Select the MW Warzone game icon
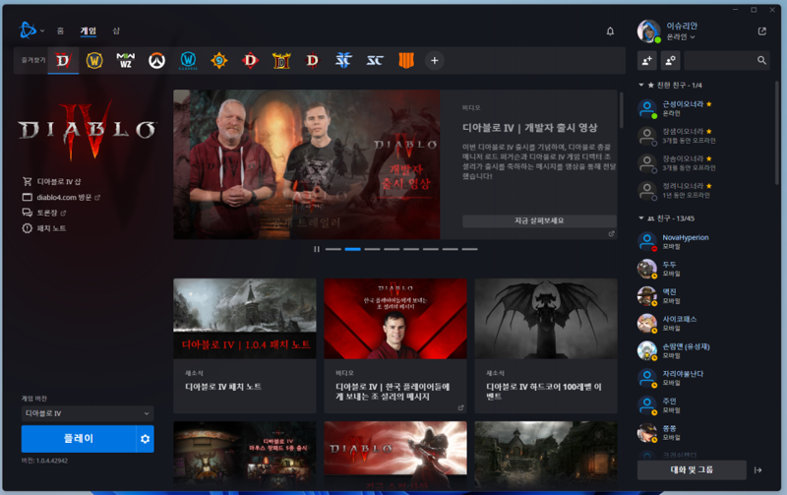The width and height of the screenshot is (787, 495). pos(126,61)
